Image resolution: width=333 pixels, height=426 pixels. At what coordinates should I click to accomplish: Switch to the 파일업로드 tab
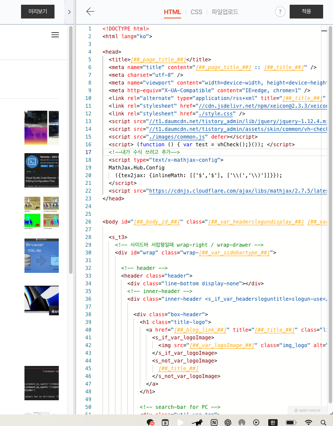point(225,12)
